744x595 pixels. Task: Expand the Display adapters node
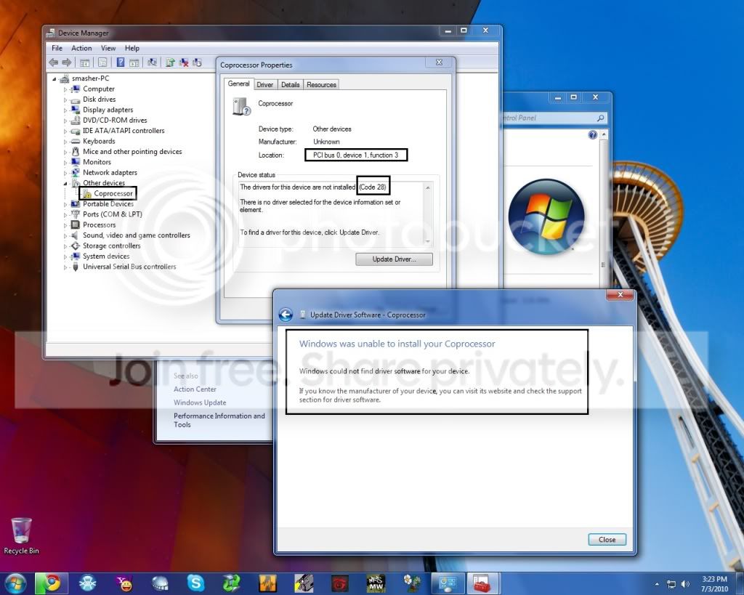[65, 110]
